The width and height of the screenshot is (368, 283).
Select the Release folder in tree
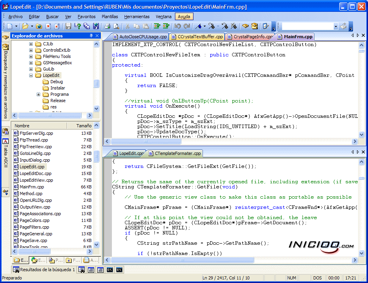(x=58, y=101)
